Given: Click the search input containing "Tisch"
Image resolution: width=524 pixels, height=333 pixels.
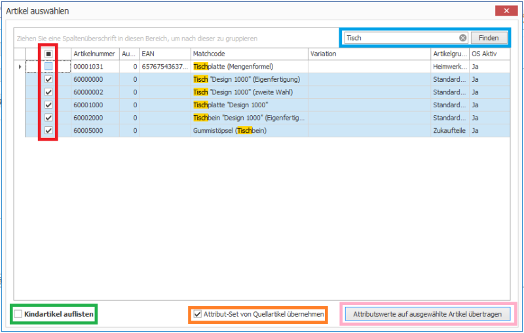Looking at the screenshot, I should pyautogui.click(x=400, y=38).
